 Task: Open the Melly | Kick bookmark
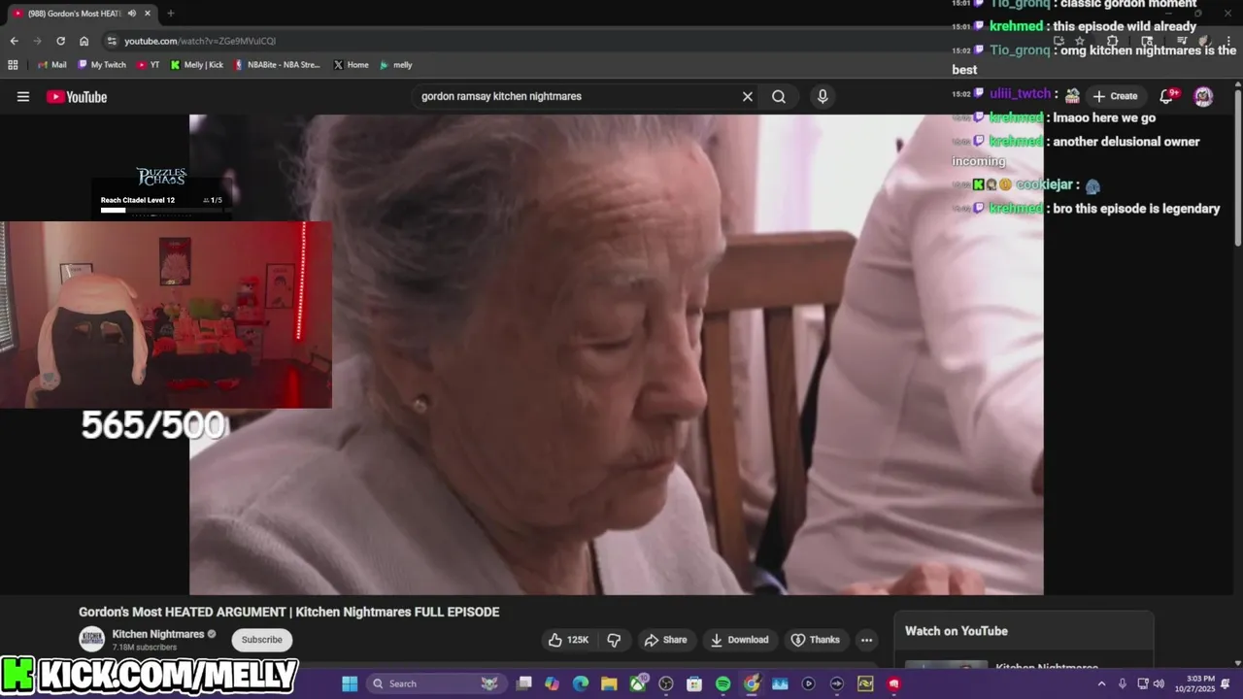coord(196,65)
